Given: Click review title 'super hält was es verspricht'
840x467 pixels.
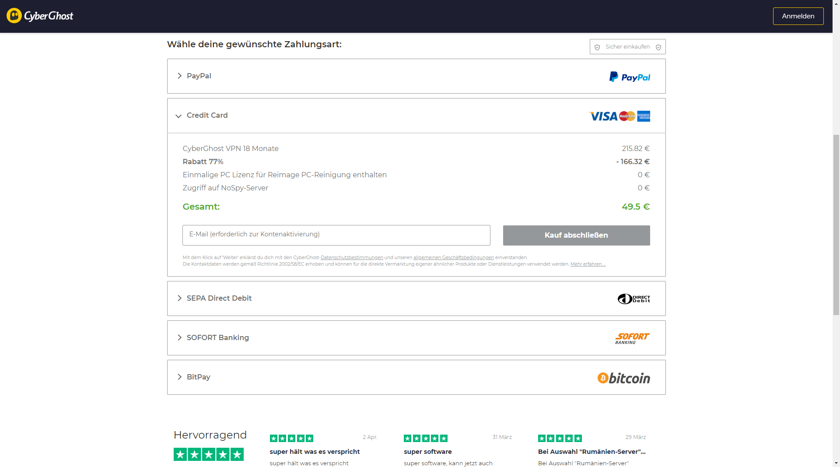Looking at the screenshot, I should tap(315, 452).
